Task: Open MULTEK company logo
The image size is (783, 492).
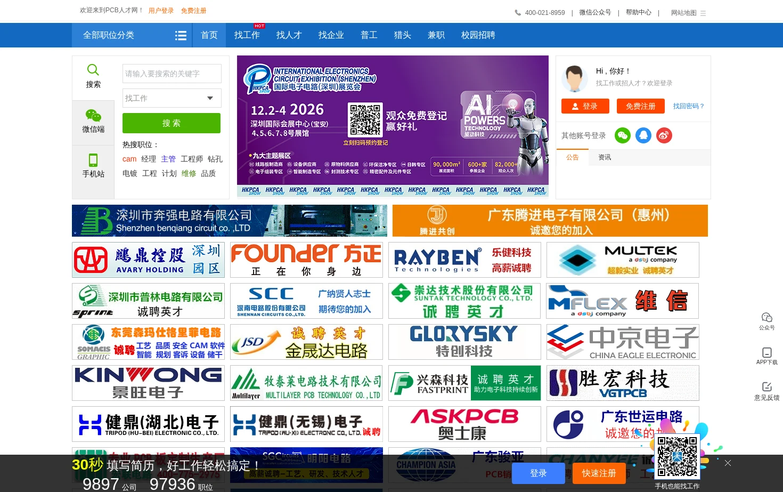Action: point(623,260)
